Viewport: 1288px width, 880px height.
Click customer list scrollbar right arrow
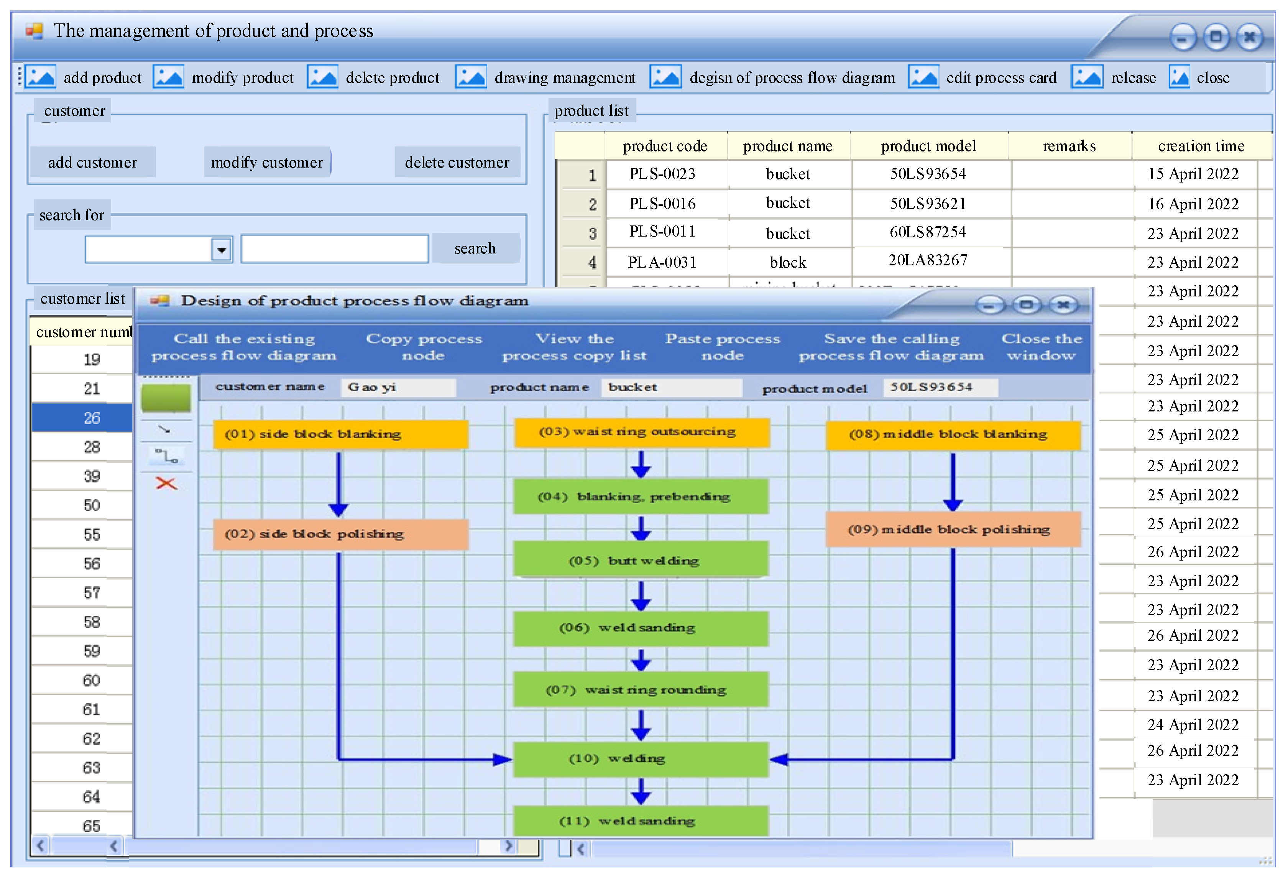click(x=508, y=845)
